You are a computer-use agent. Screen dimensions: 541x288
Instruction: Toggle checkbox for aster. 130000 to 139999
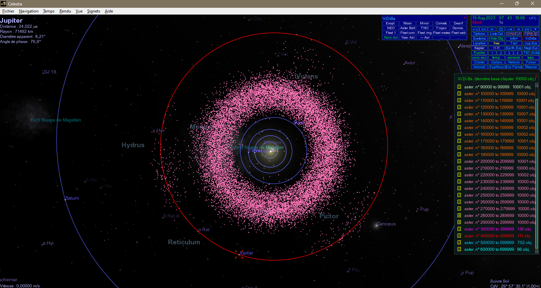(459, 114)
